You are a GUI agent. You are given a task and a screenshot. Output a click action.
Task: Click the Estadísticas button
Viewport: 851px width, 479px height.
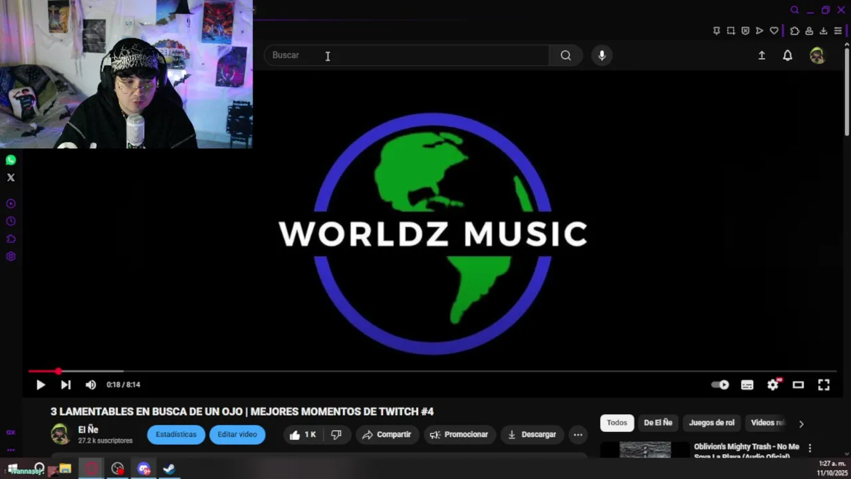[176, 434]
